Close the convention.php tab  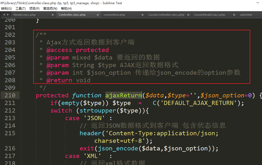143,15
